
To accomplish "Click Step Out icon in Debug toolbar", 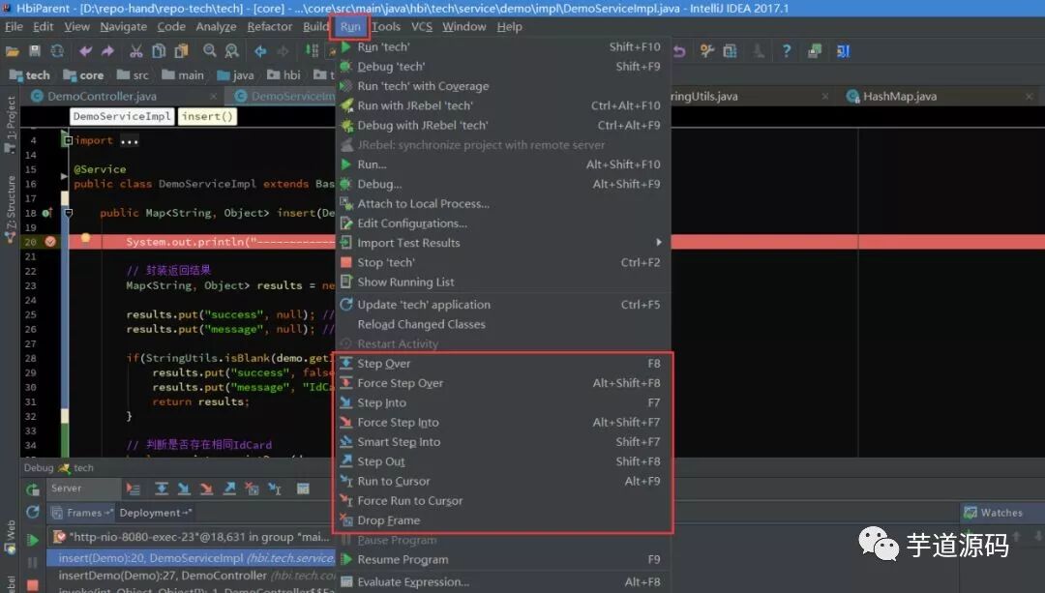I will point(229,489).
